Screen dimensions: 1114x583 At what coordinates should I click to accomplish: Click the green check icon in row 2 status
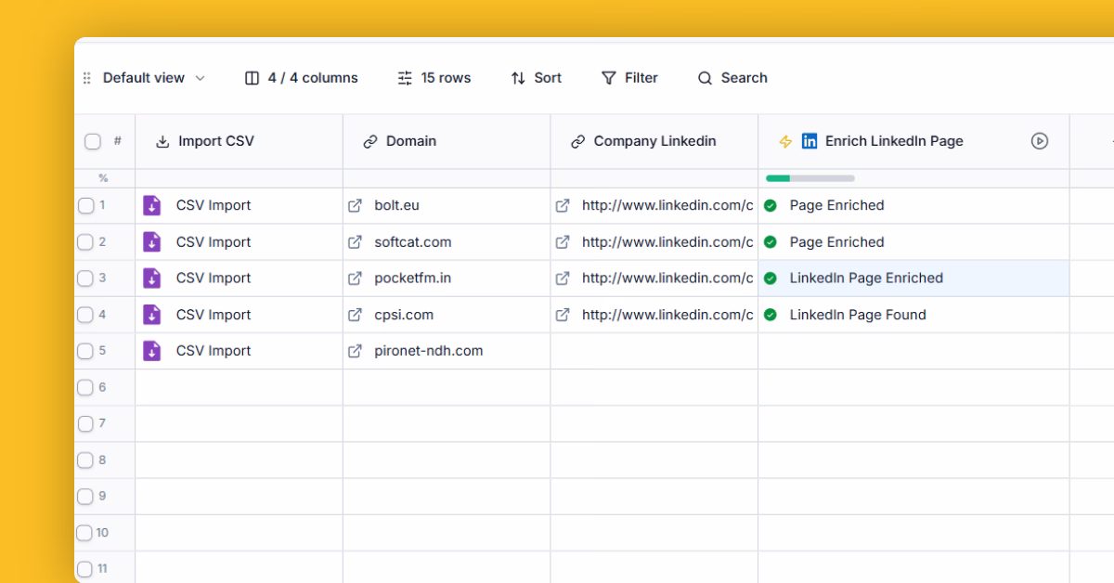pyautogui.click(x=771, y=242)
